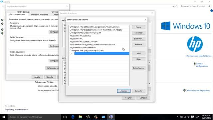Cancel the Editar variable de entorno dialog
This screenshot has width=213, height=120.
click(138, 91)
